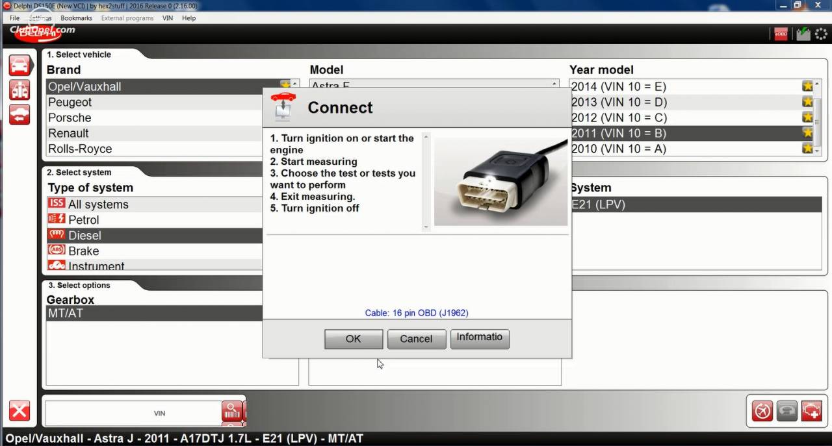The image size is (832, 446).
Task: Click Connect dialog instructions scroll-down arrow
Action: coord(426,227)
